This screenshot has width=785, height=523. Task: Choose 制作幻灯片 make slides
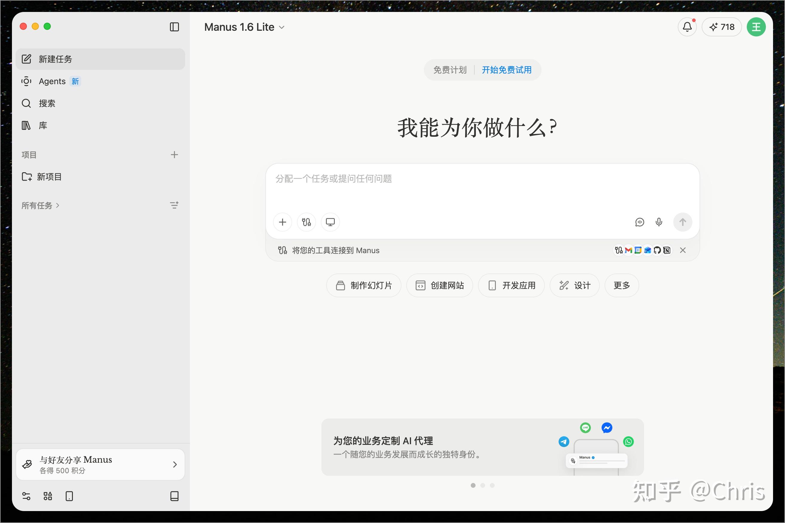364,285
